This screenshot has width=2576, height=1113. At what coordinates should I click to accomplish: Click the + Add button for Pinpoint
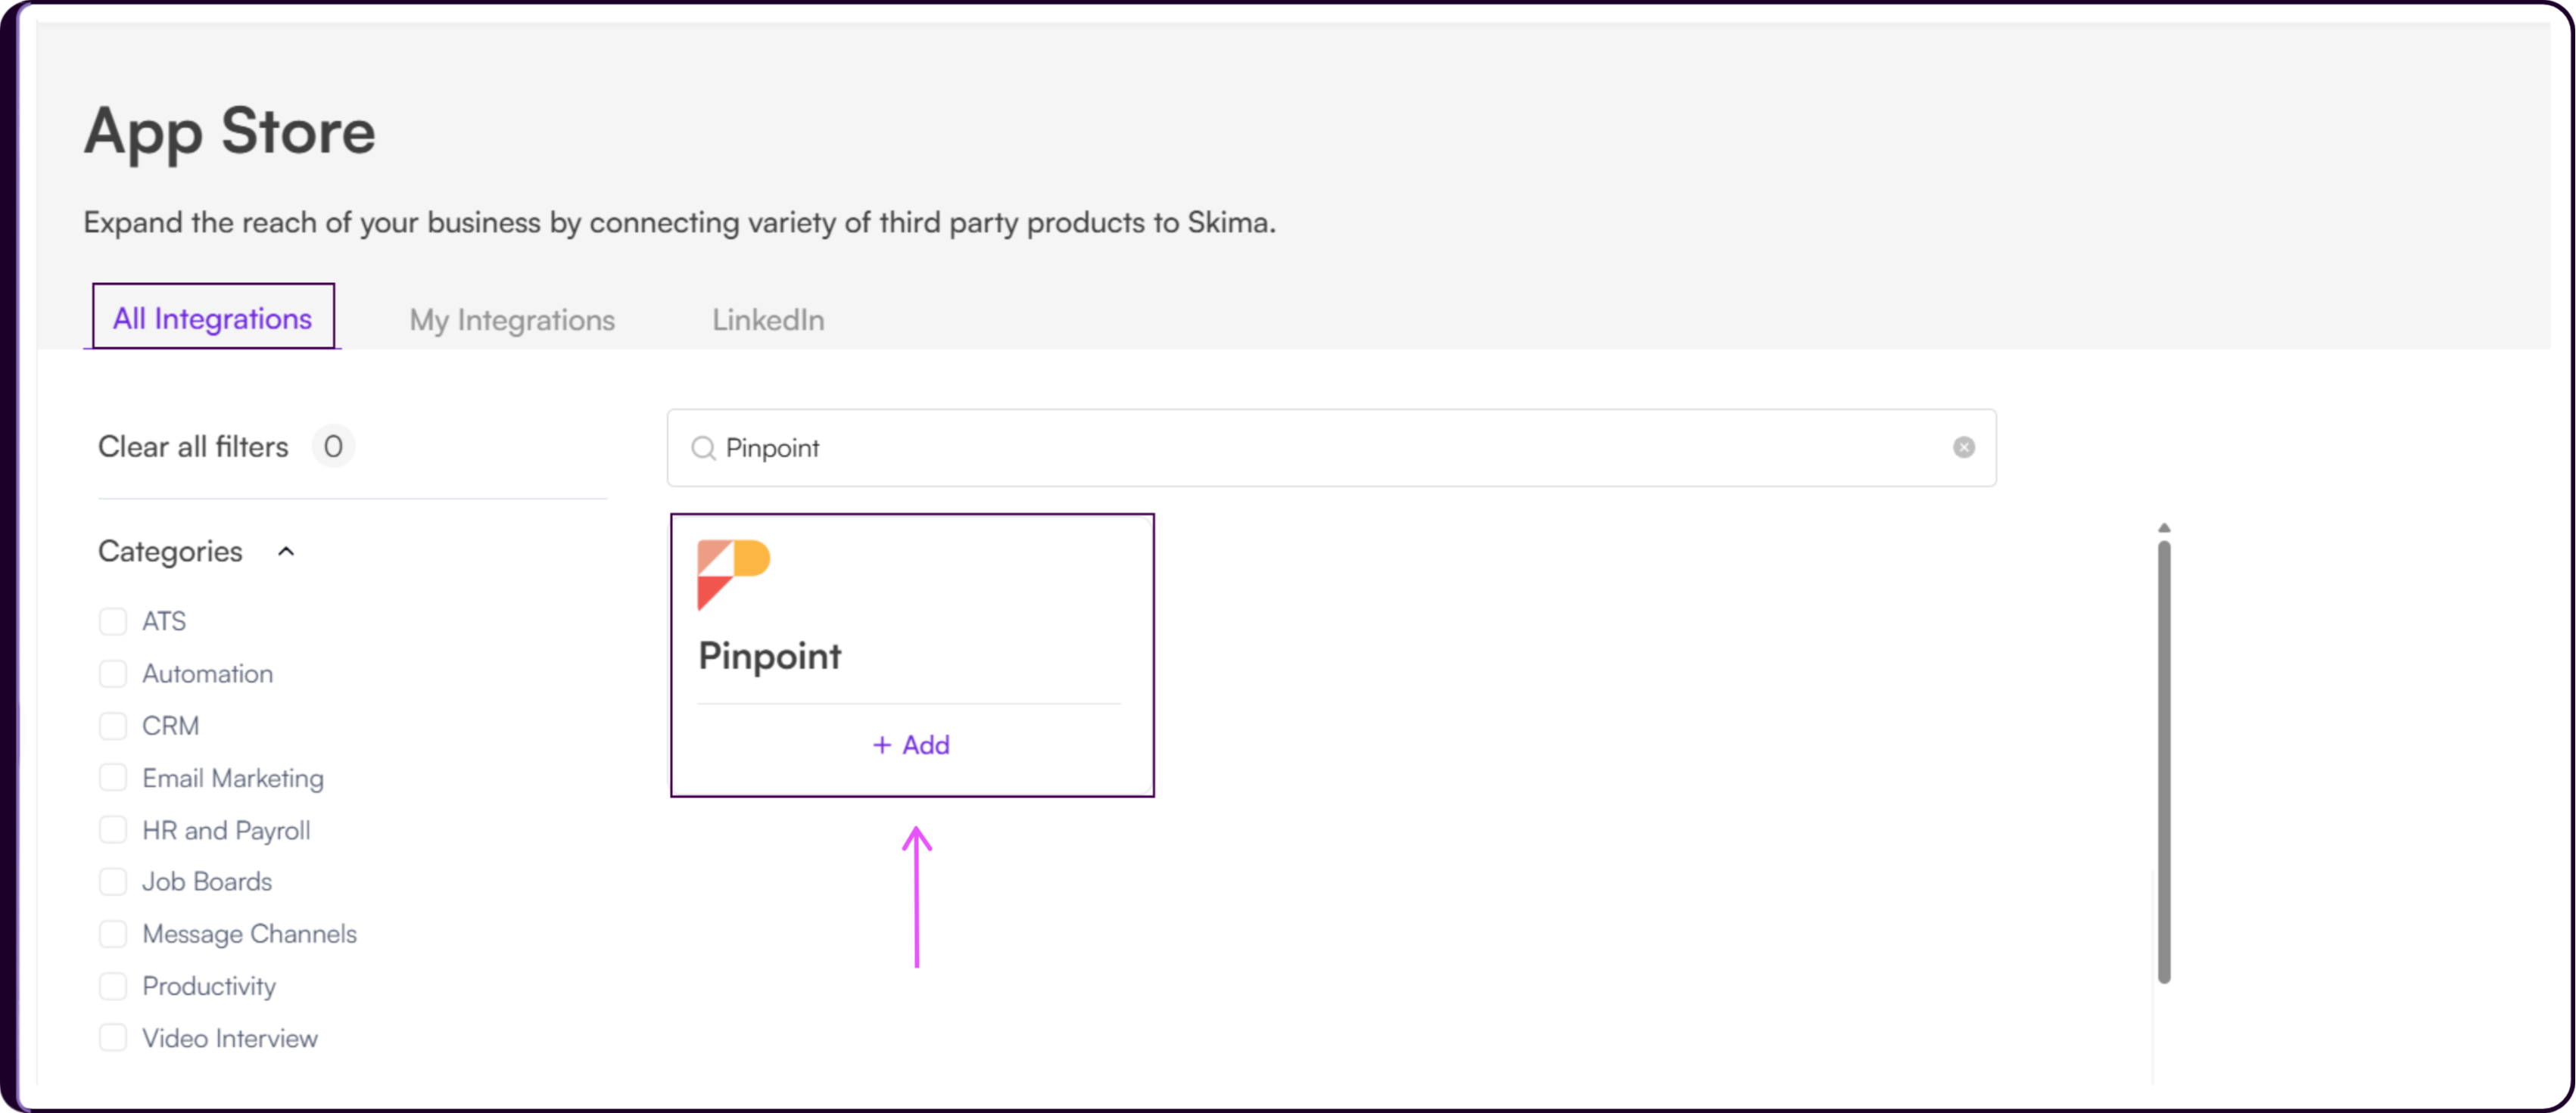(911, 745)
